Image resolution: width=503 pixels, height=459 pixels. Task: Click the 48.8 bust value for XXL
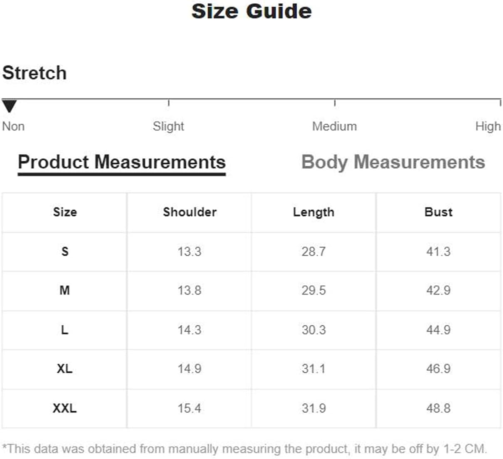pos(438,408)
